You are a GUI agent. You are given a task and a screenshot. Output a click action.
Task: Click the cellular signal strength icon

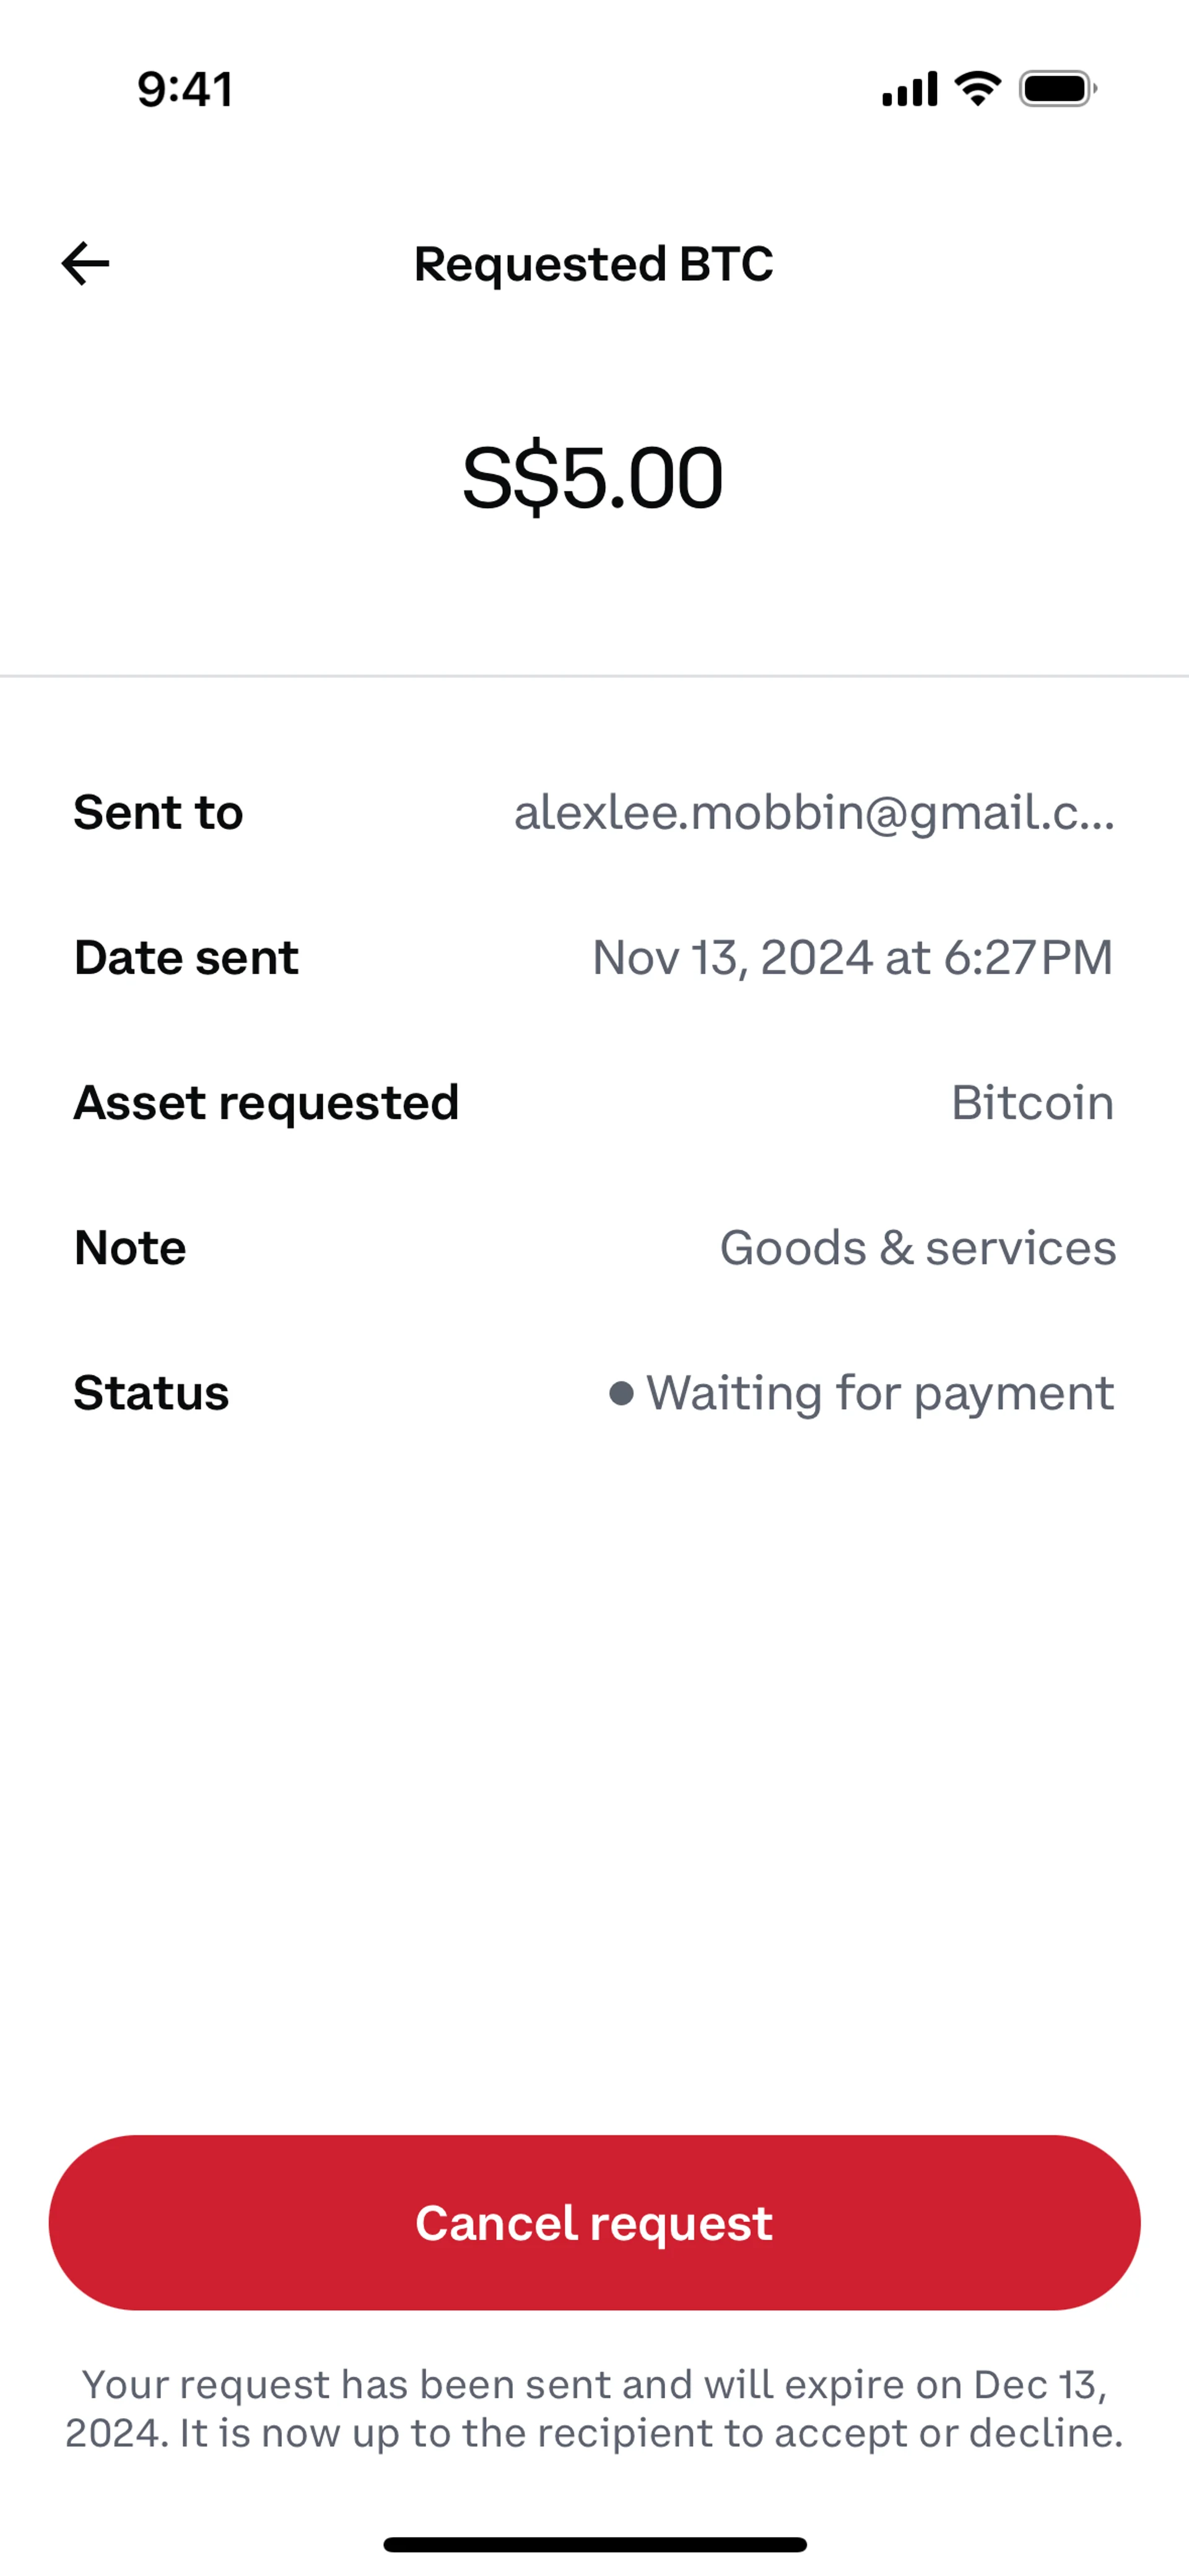click(908, 89)
